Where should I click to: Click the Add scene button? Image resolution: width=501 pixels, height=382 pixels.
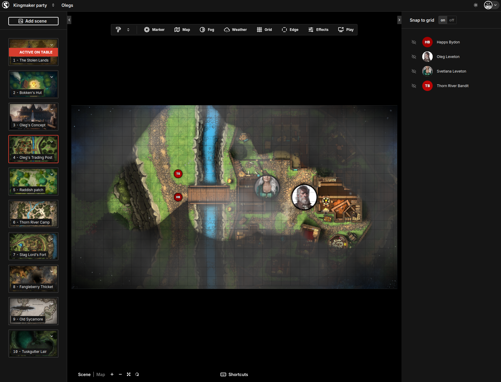33,21
